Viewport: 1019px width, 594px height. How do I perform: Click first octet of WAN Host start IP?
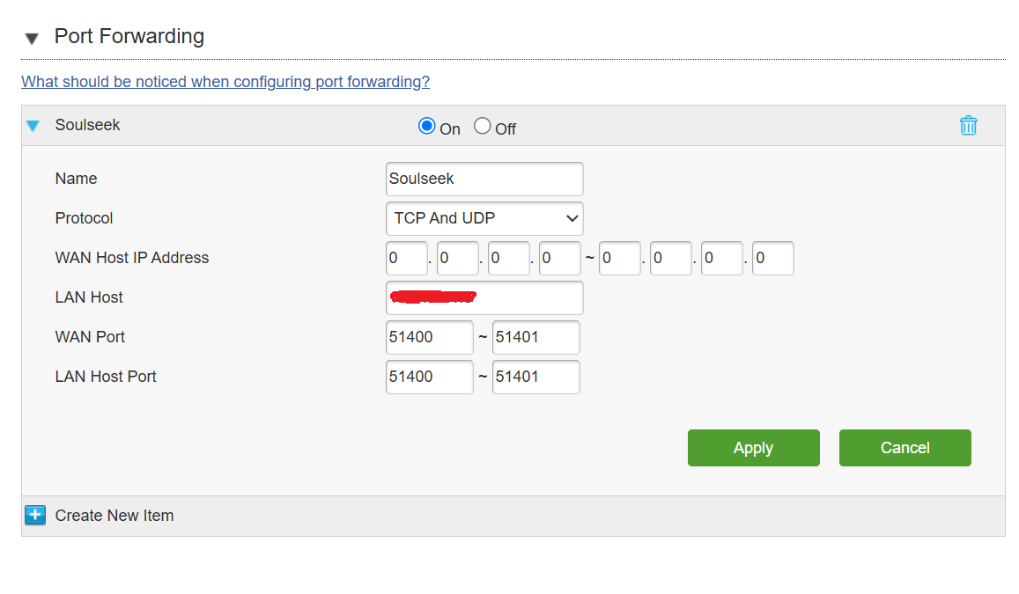(x=406, y=259)
